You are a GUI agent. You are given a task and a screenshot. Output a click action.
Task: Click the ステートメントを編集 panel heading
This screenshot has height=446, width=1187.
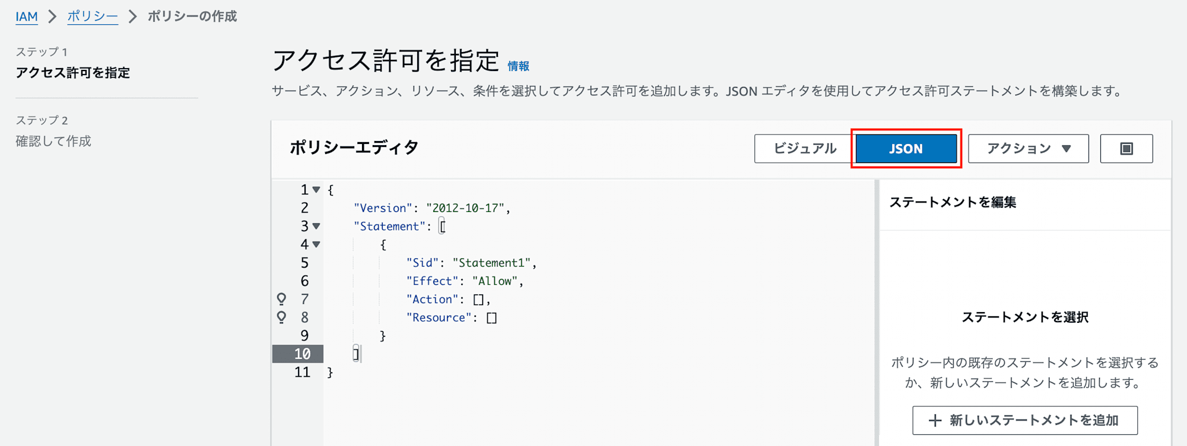pyautogui.click(x=953, y=203)
